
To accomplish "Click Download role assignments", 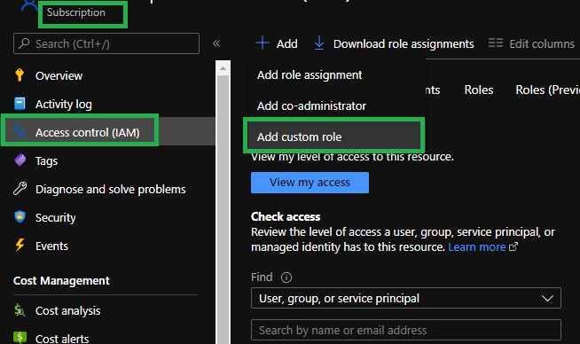I will [394, 43].
